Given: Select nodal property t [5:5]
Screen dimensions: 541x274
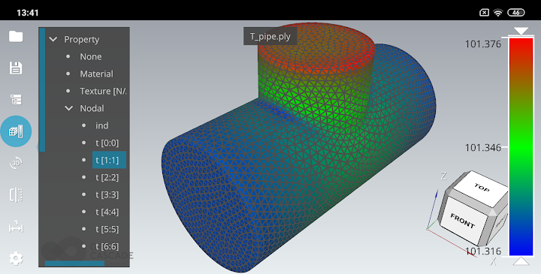Looking at the screenshot, I should coord(107,229).
